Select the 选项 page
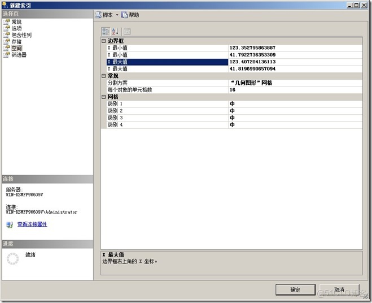This screenshot has height=303, width=372. (x=16, y=28)
